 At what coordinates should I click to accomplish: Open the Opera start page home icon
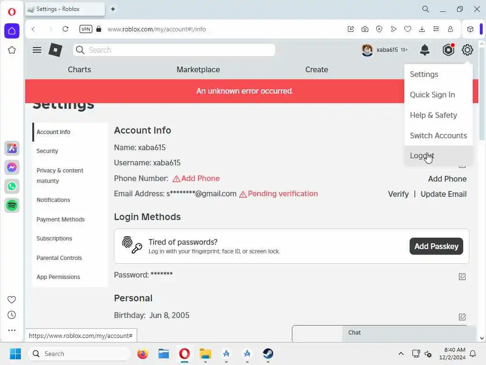point(12,31)
